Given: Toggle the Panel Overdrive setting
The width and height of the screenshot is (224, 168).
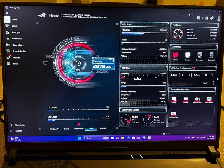Looking at the screenshot, I should tap(209, 100).
